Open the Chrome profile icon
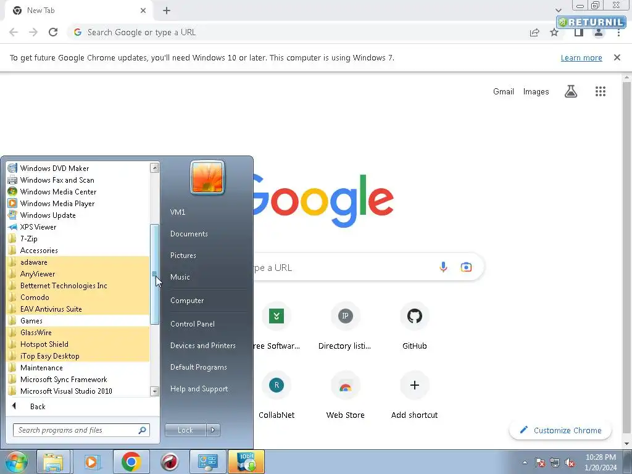 click(599, 32)
